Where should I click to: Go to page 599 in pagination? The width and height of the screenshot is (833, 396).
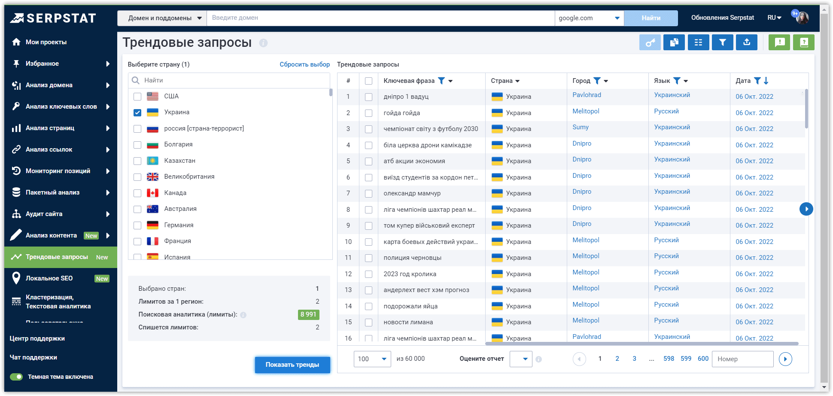(686, 359)
